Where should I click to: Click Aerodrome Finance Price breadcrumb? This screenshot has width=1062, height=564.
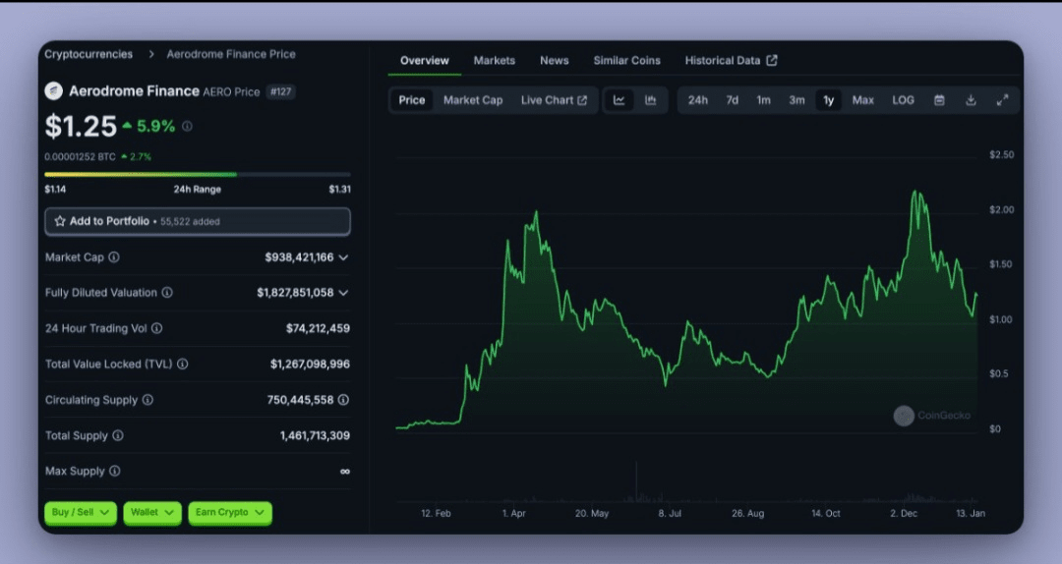pos(231,54)
